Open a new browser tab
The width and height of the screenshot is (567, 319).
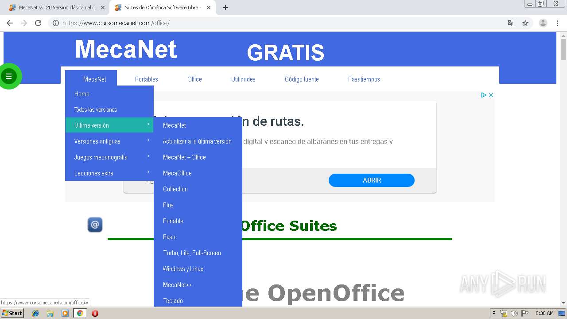(x=225, y=8)
